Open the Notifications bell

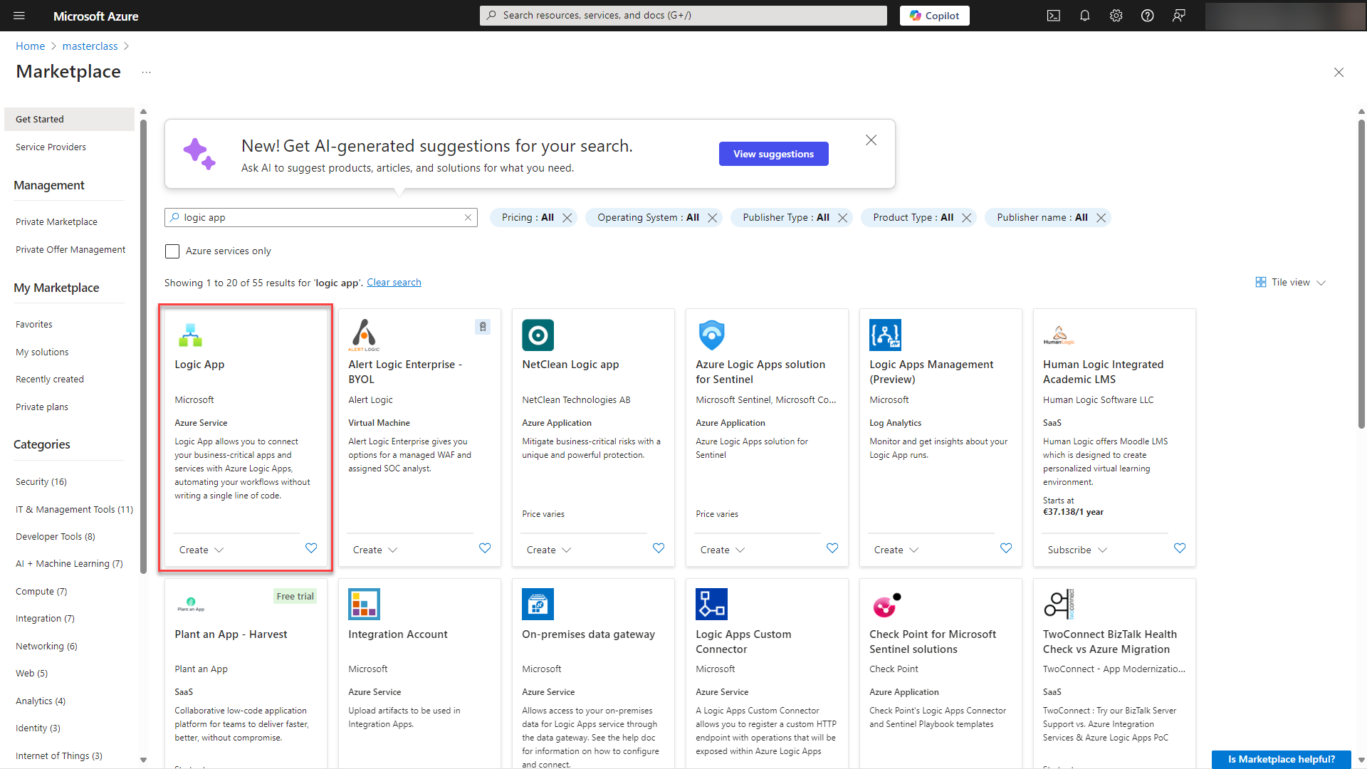pyautogui.click(x=1084, y=15)
